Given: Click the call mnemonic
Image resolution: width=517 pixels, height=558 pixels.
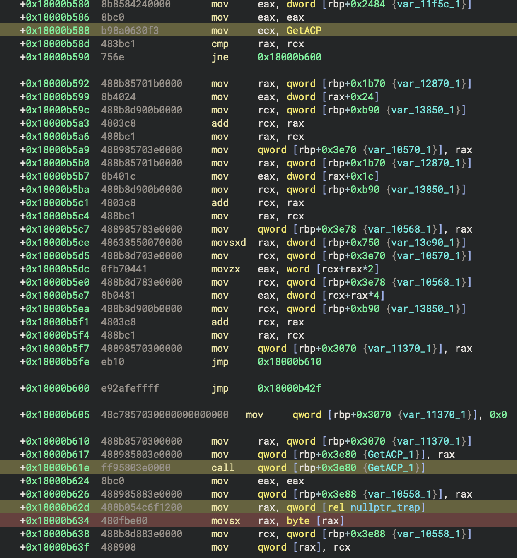Looking at the screenshot, I should (x=223, y=468).
